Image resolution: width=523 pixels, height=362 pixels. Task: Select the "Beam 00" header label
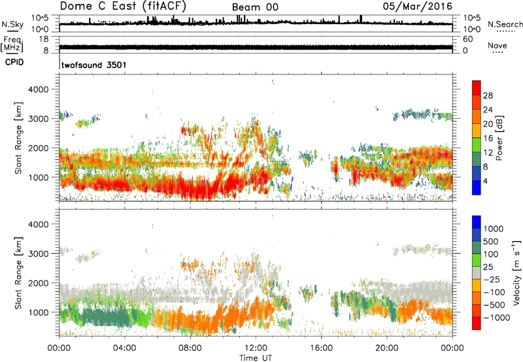tap(255, 7)
